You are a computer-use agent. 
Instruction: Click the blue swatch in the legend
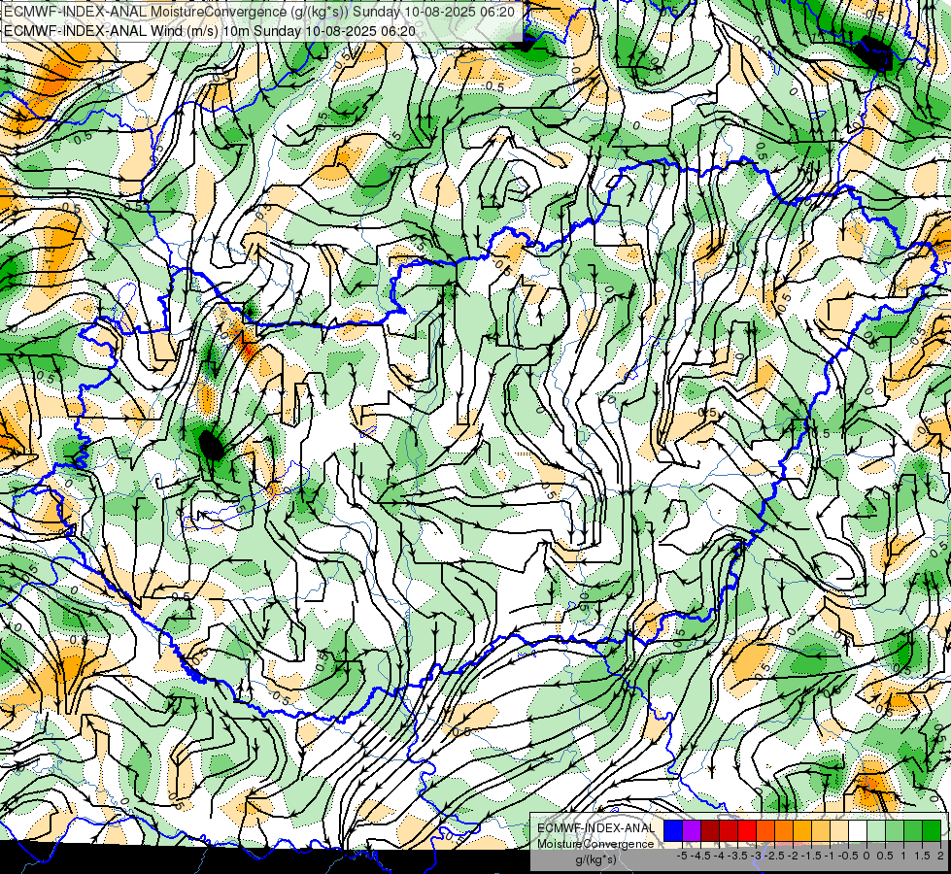pyautogui.click(x=673, y=831)
